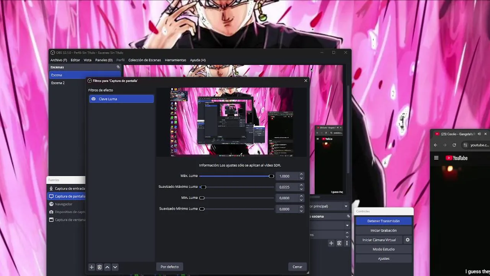Enable Modo Estudio
The height and width of the screenshot is (276, 490).
coord(384,249)
